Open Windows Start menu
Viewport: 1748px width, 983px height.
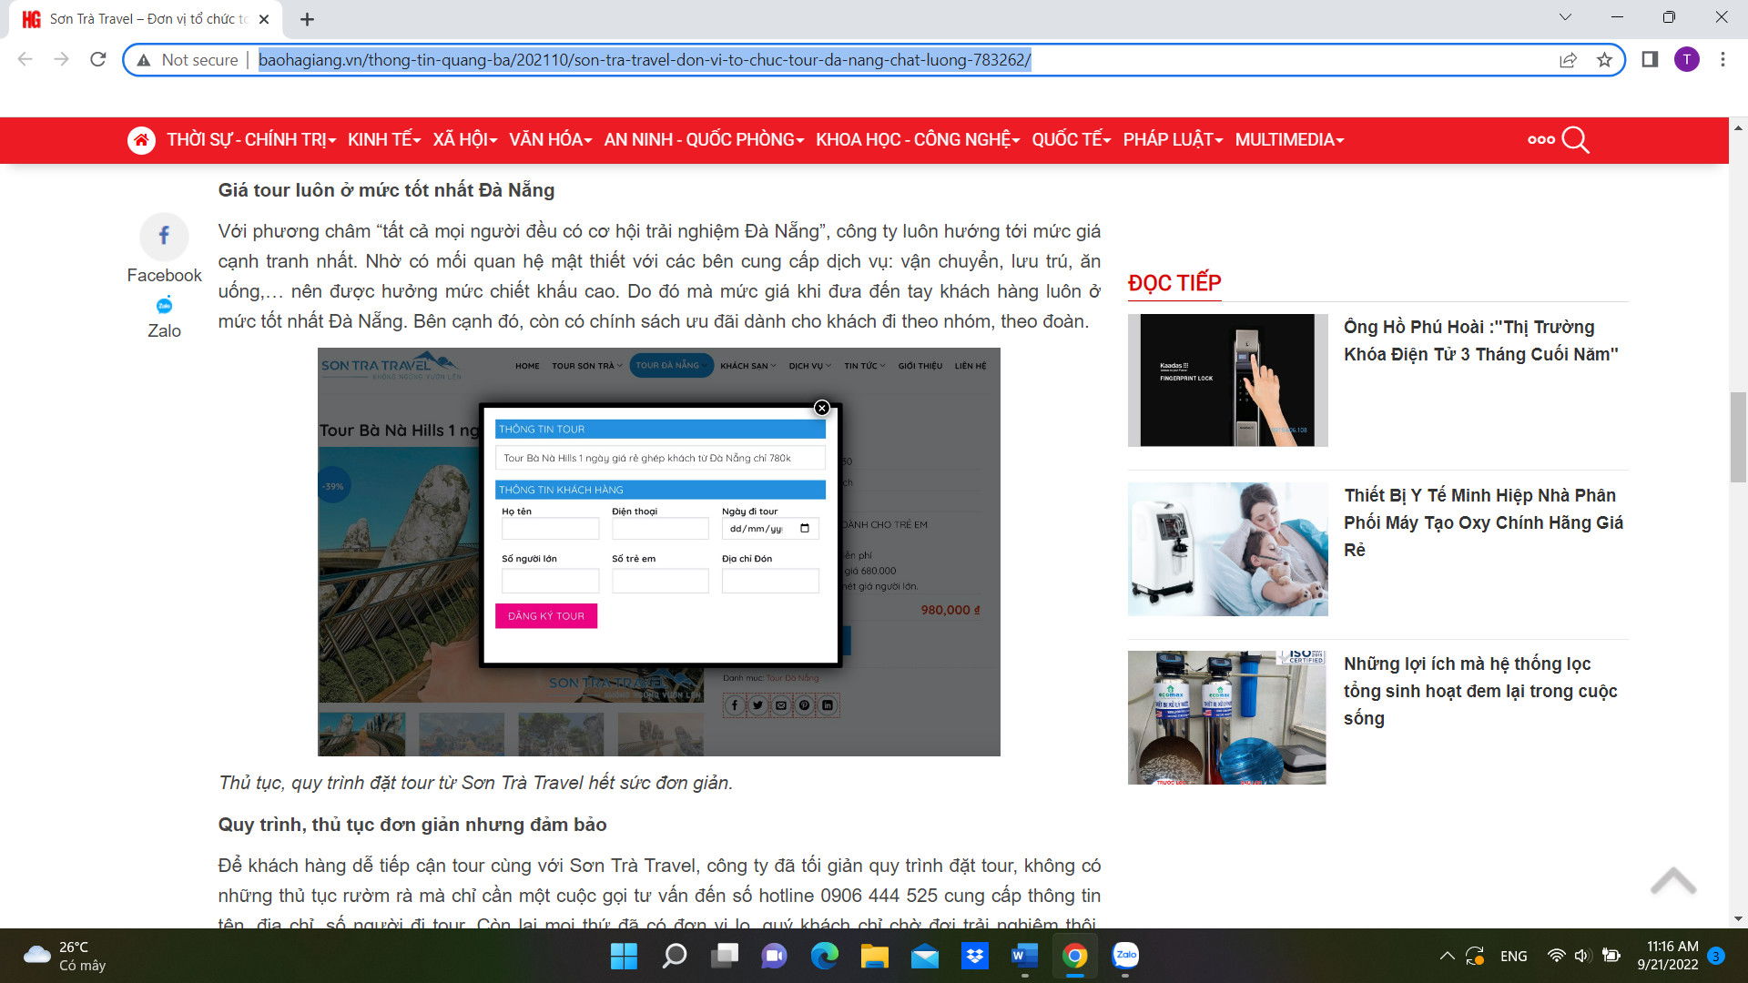[624, 956]
